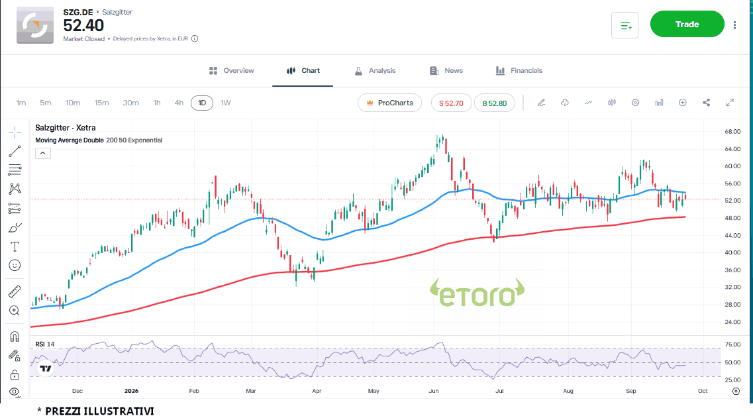Click the Market Closed status text
Image resolution: width=753 pixels, height=418 pixels.
[x=83, y=39]
